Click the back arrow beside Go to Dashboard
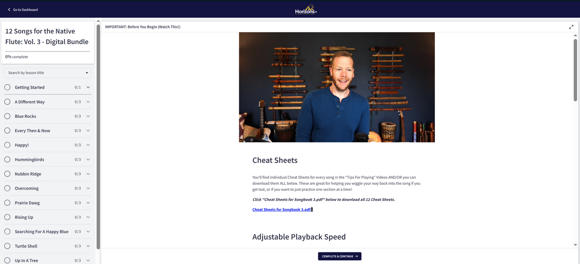Viewport: 580px width, 264px height. tap(9, 9)
